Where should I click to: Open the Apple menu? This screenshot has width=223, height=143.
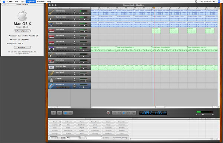(4, 1)
